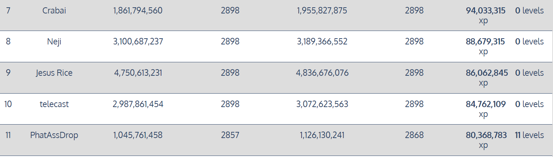Click rank number 7 cell
The width and height of the screenshot is (553, 157).
pos(8,11)
